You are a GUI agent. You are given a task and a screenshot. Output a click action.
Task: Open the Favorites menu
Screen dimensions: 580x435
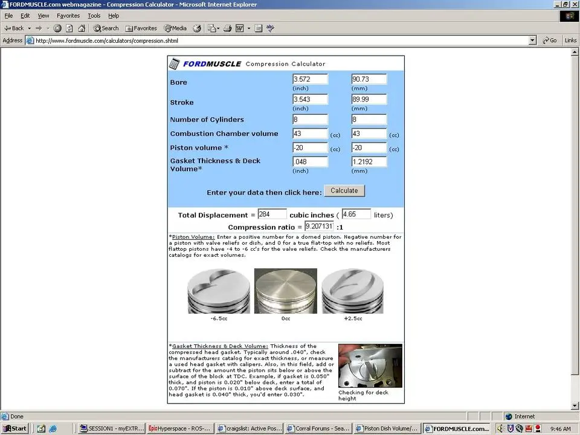coord(68,16)
